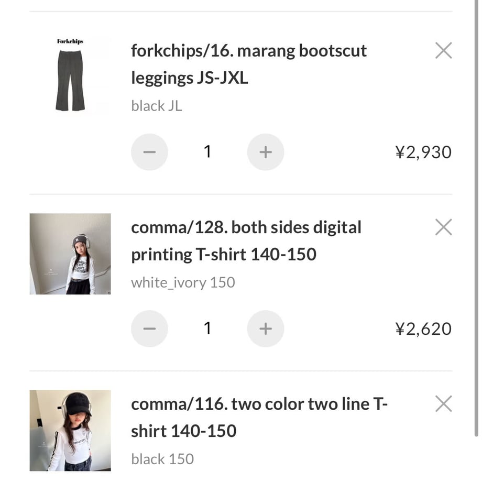
Task: Increase quantity of digital printing T-shirt
Action: tap(266, 328)
